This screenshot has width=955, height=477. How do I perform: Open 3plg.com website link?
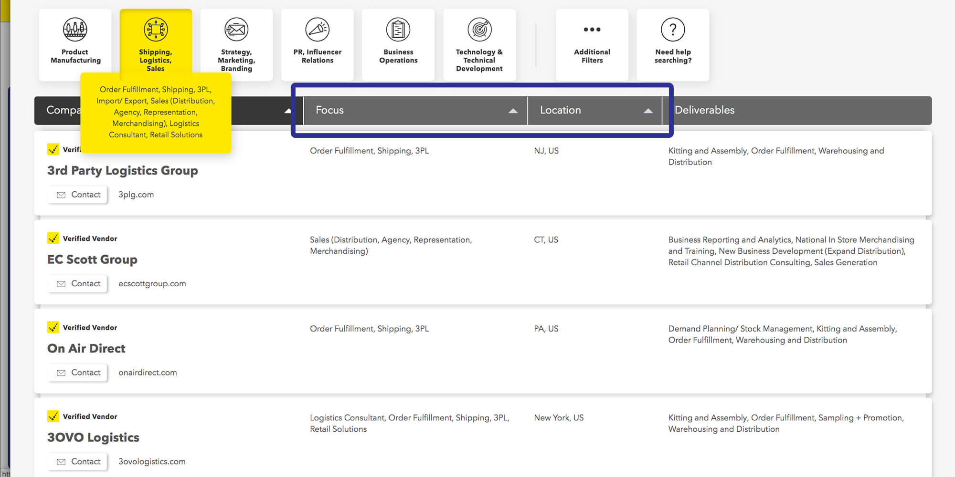tap(136, 195)
